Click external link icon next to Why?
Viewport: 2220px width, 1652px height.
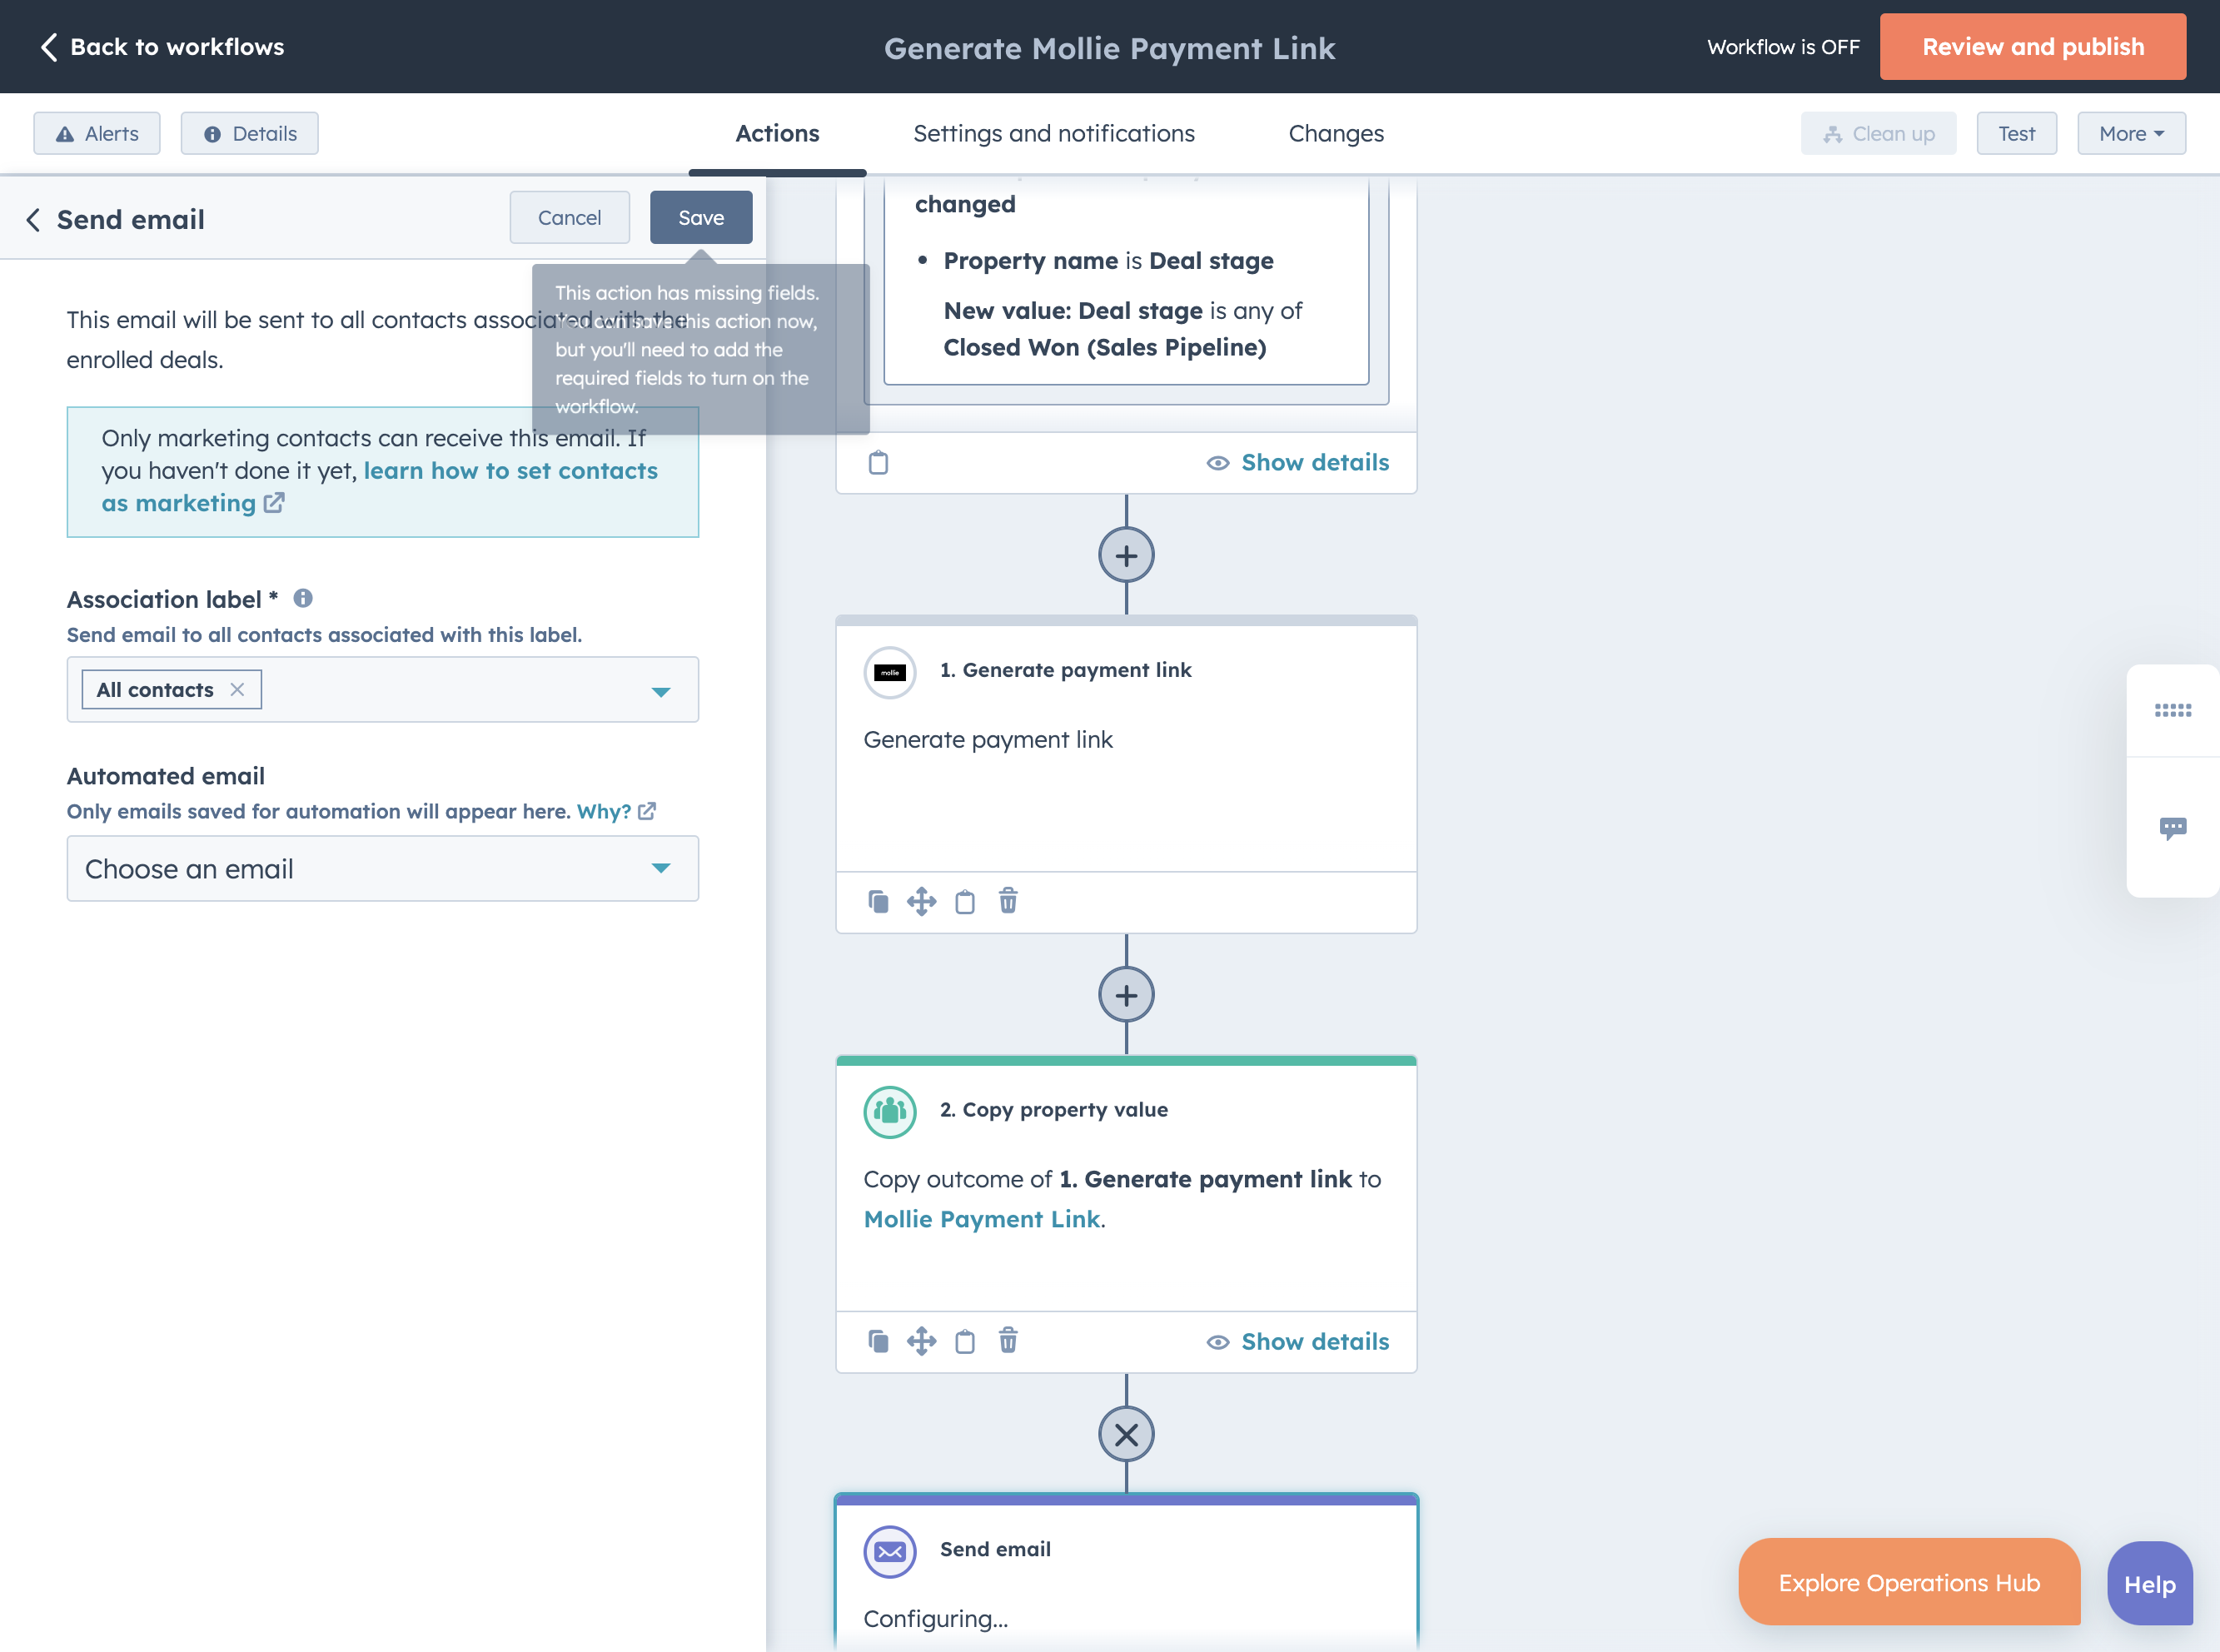647,811
